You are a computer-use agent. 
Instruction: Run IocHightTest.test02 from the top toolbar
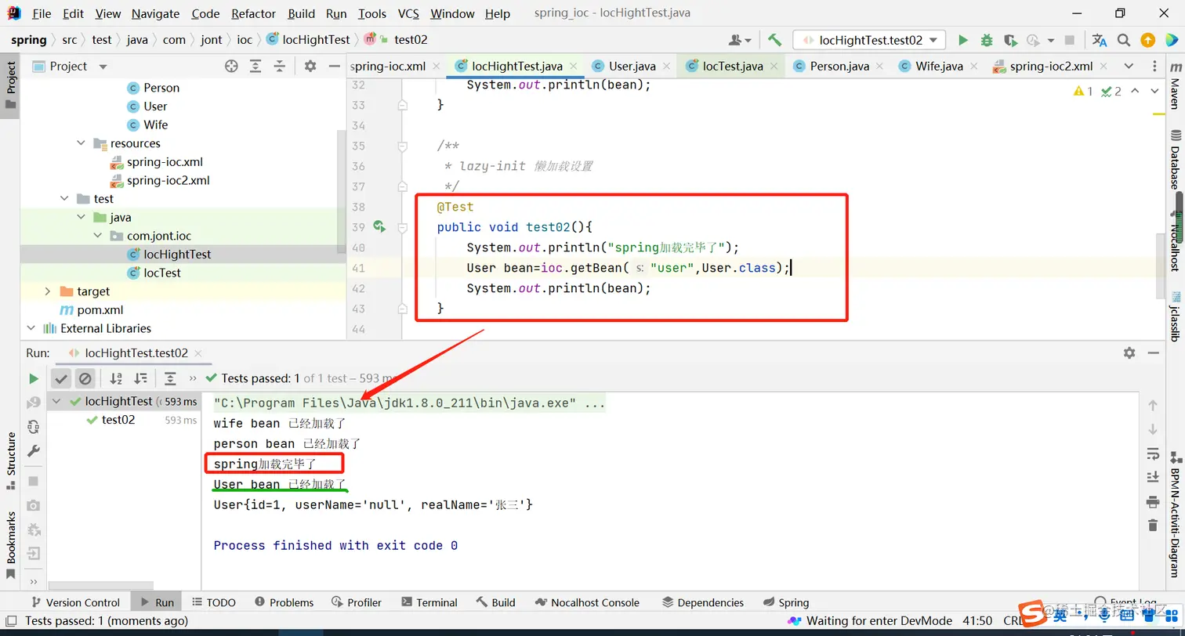[x=963, y=40]
